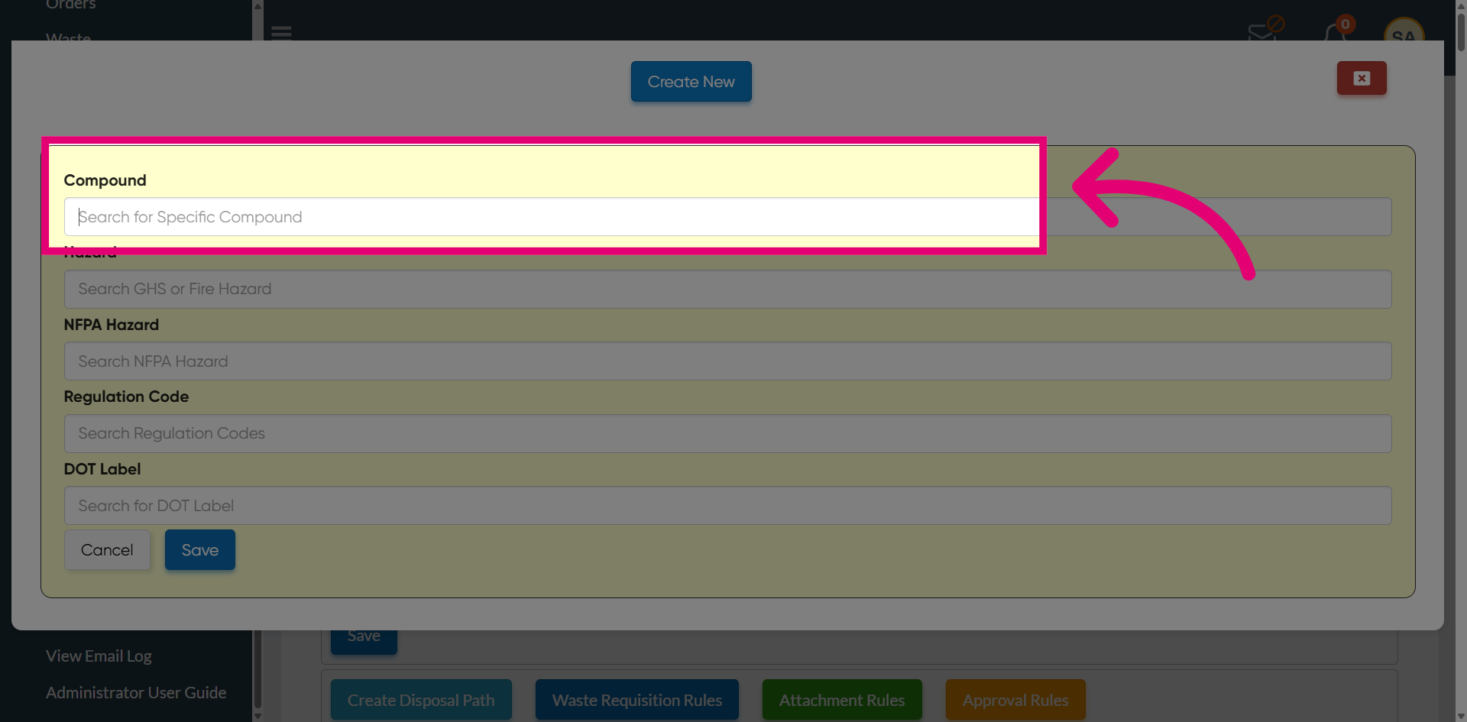Click the Create Disposal Path button

click(421, 700)
